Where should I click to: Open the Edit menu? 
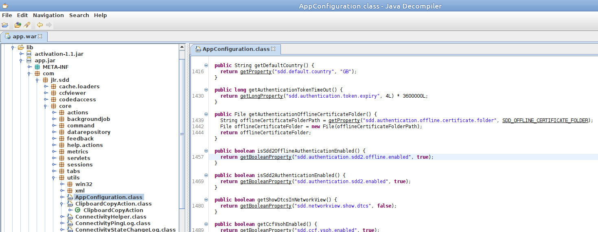click(22, 15)
